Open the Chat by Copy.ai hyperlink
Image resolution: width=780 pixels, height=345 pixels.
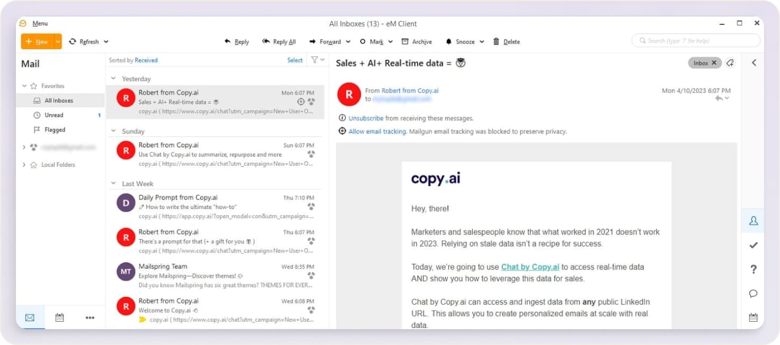530,267
